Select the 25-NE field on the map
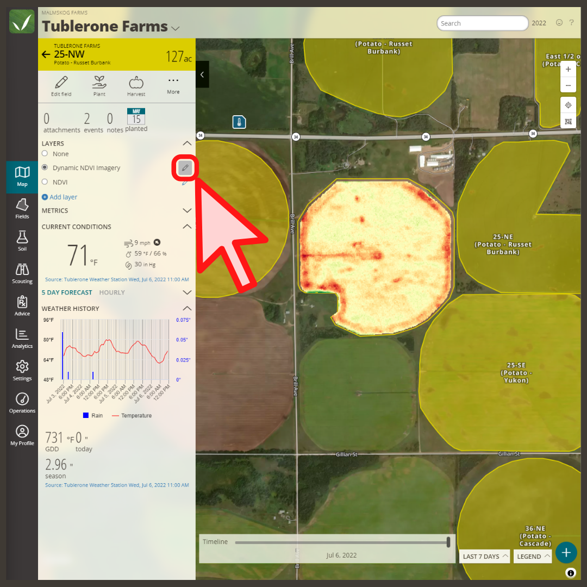Image resolution: width=587 pixels, height=587 pixels. pos(503,244)
